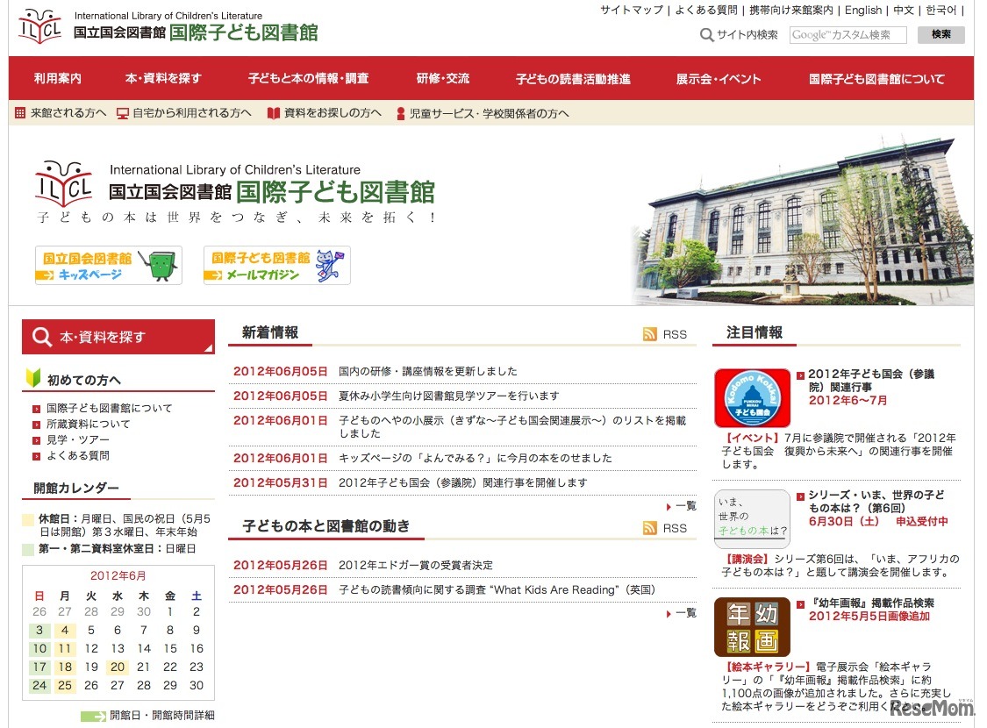Click red bullet before 所蔵資料について
Screen dimensions: 987x728
pos(37,425)
